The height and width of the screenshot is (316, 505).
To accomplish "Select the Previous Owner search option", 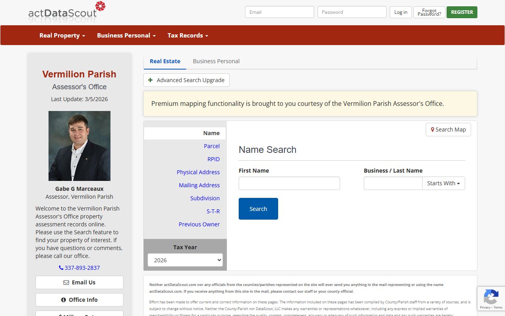I will click(199, 224).
